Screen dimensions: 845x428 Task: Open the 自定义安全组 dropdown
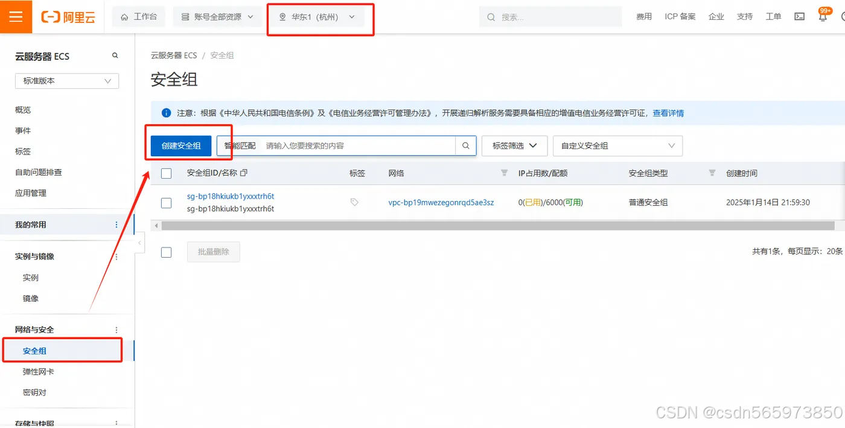(x=617, y=145)
